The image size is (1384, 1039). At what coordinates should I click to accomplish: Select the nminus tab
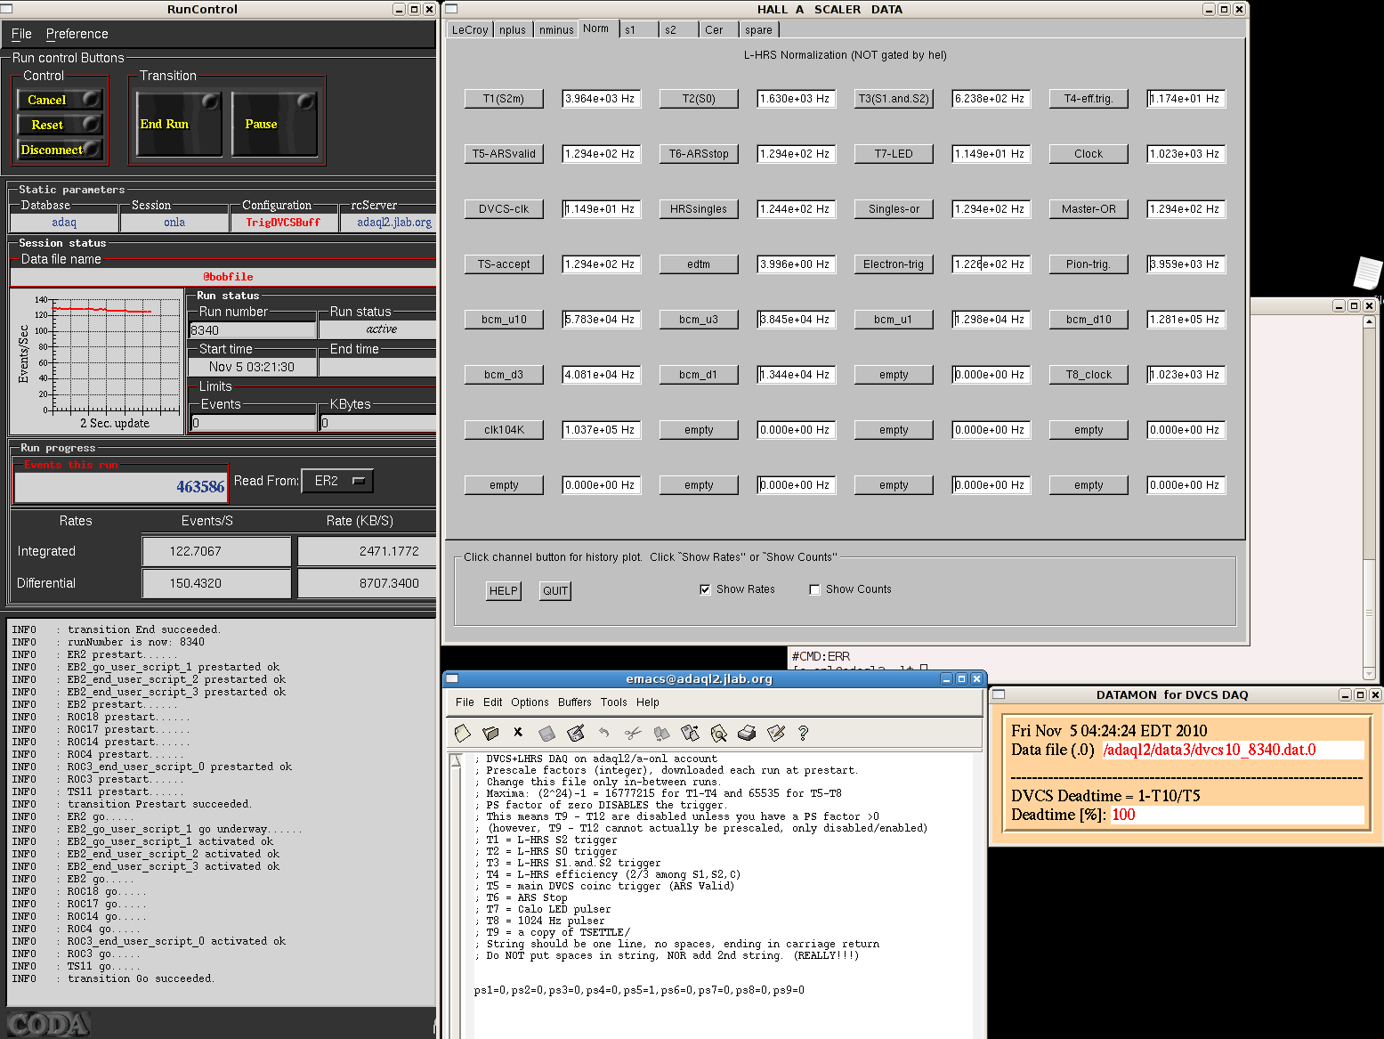[556, 29]
